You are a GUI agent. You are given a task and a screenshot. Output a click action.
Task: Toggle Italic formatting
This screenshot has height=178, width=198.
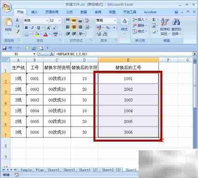[32, 28]
